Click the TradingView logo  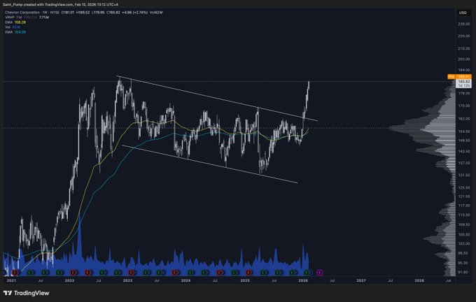[26, 293]
